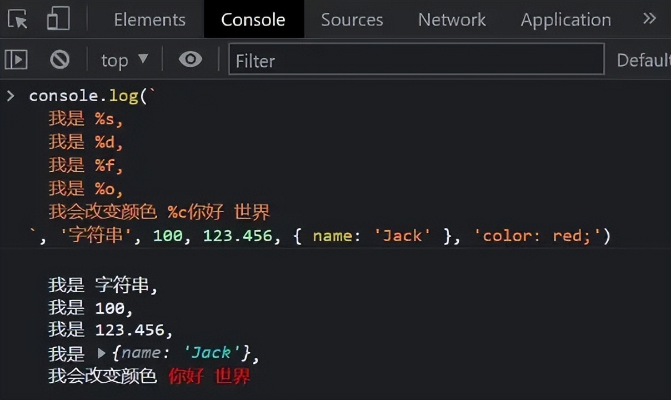671x400 pixels.
Task: Toggle the device toolbar icon
Action: click(x=58, y=19)
